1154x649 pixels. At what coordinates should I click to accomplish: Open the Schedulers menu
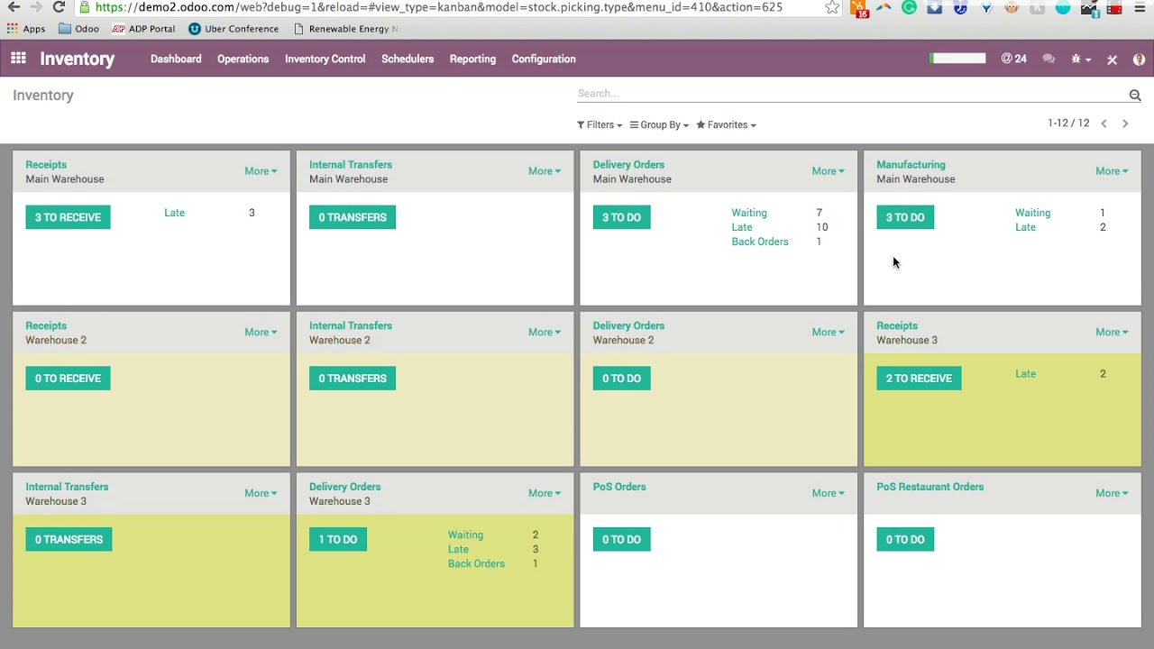(408, 59)
